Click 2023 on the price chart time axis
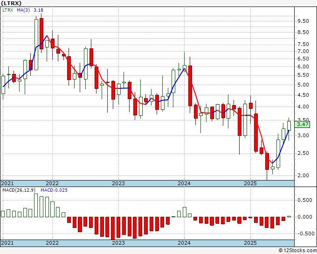317x254 pixels. pyautogui.click(x=118, y=183)
